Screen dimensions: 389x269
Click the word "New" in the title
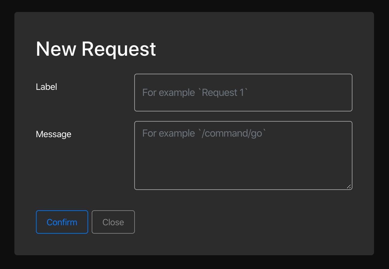coord(56,49)
